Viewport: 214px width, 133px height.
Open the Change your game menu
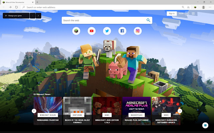[x=16, y=16]
